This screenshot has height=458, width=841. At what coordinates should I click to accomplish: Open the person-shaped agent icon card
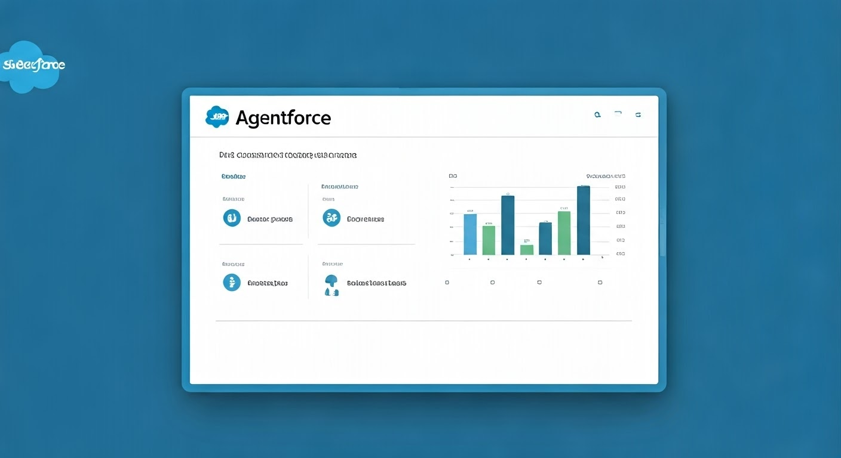(x=332, y=285)
